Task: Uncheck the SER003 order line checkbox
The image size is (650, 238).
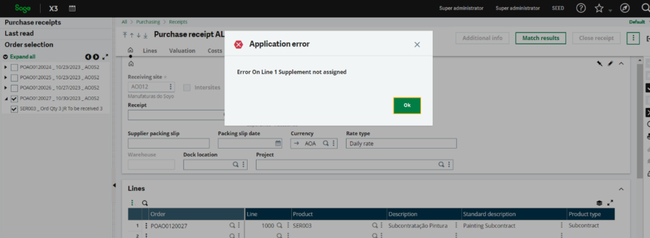Action: (14, 109)
